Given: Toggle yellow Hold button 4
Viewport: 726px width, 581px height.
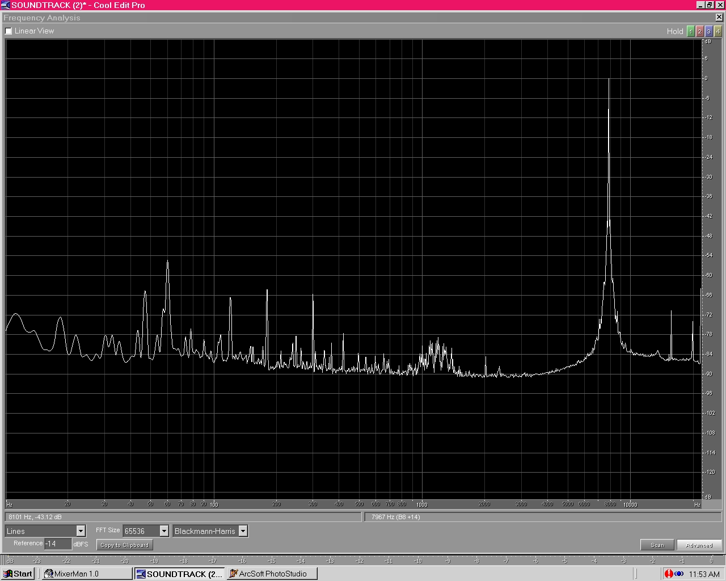Looking at the screenshot, I should [717, 31].
